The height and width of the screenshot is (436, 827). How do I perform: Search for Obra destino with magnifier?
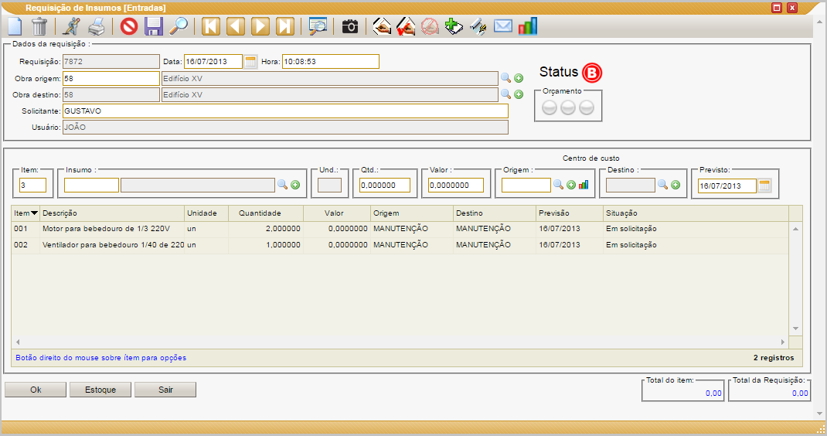pos(505,94)
